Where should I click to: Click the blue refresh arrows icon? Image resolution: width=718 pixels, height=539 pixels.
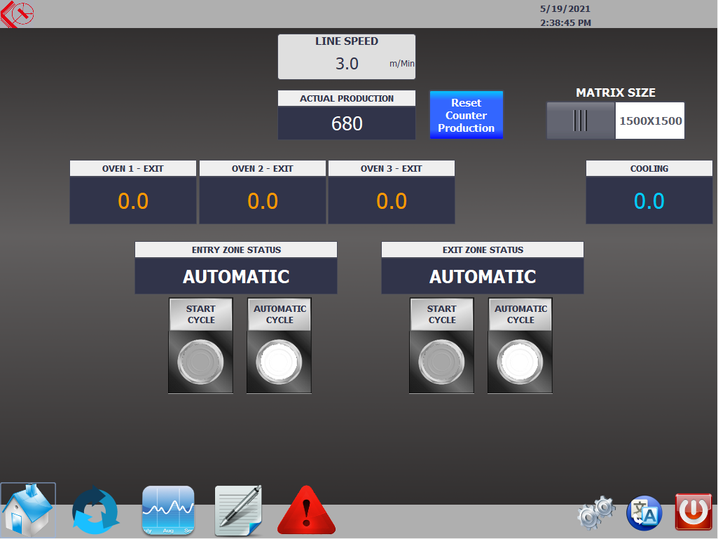click(x=96, y=511)
